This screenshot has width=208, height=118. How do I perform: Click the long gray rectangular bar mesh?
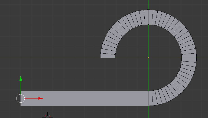pyautogui.click(x=84, y=98)
